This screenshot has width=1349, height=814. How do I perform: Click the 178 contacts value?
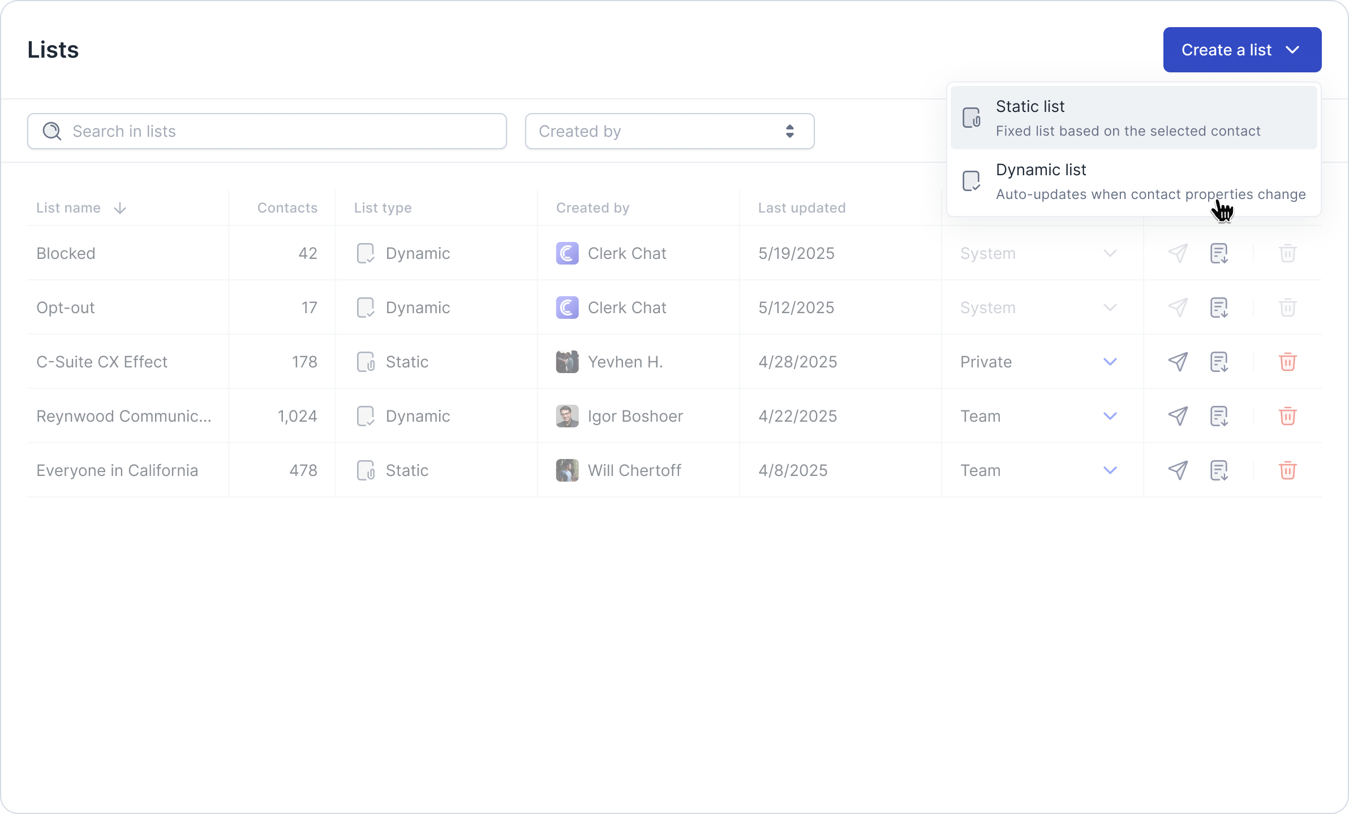coord(304,362)
